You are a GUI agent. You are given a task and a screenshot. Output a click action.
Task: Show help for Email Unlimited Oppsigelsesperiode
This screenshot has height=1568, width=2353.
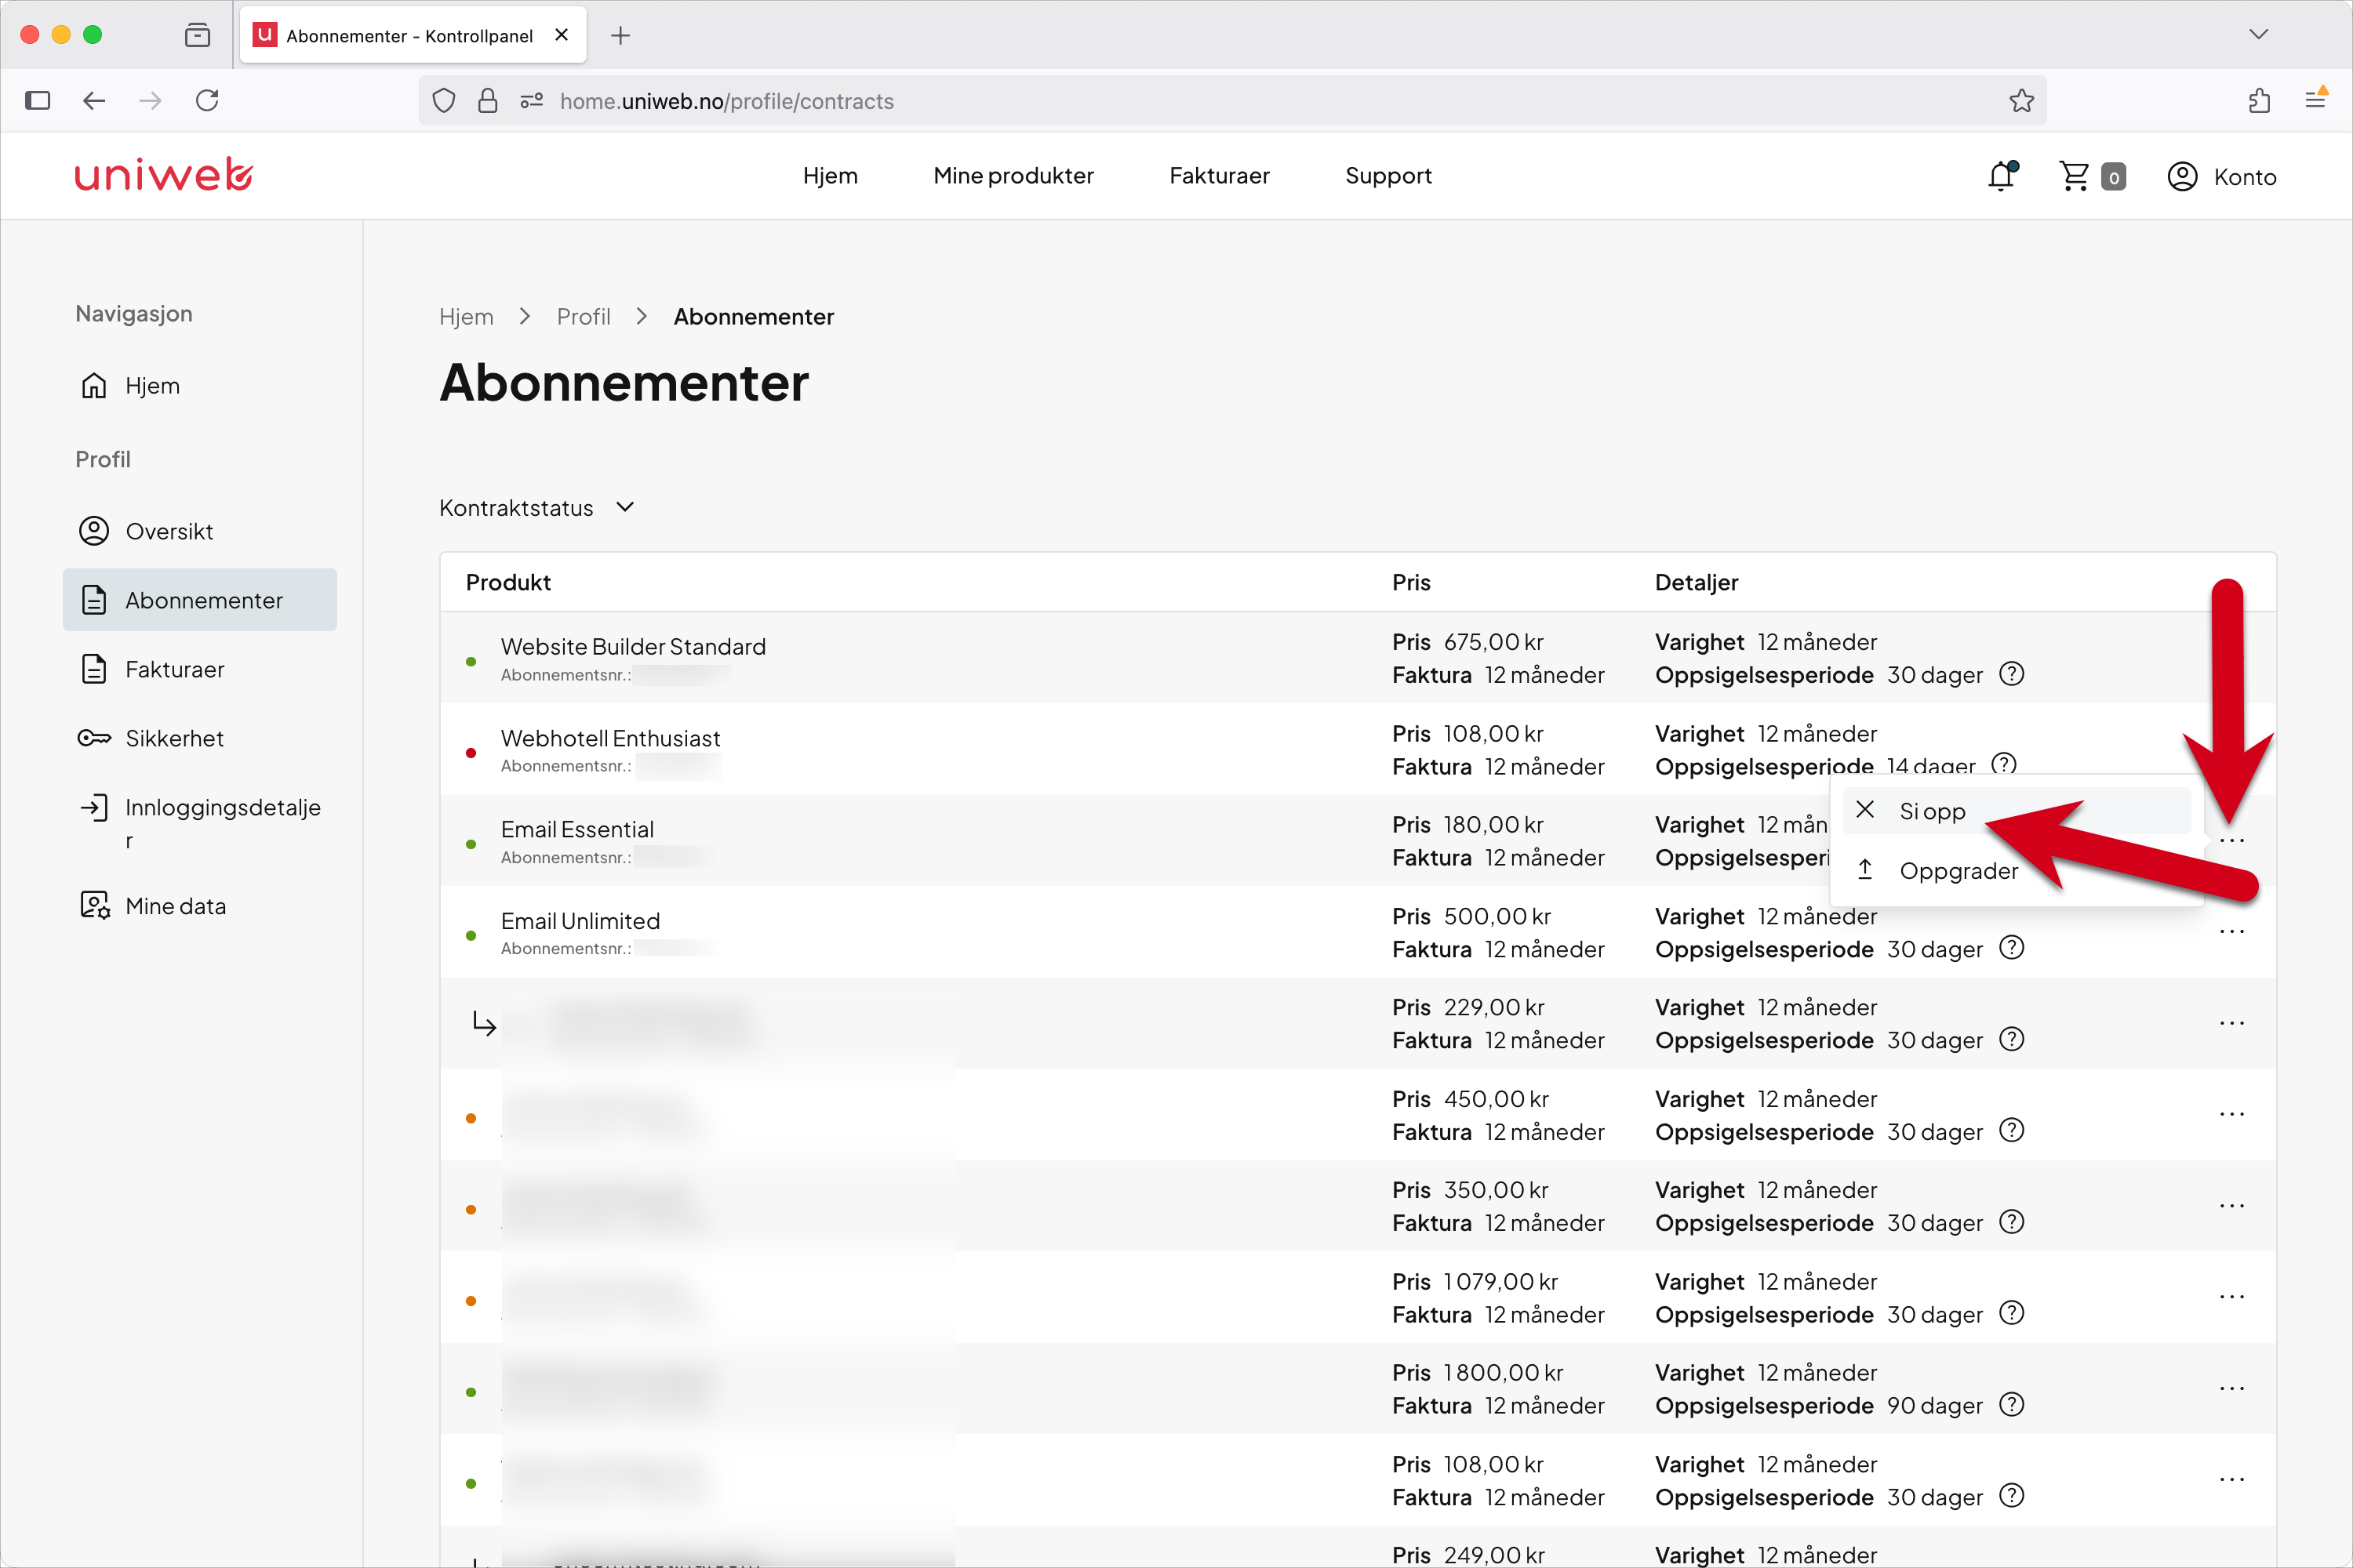[2011, 948]
